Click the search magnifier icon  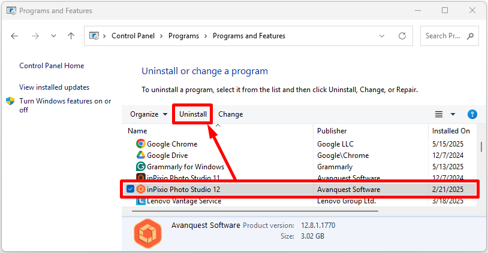(x=470, y=36)
